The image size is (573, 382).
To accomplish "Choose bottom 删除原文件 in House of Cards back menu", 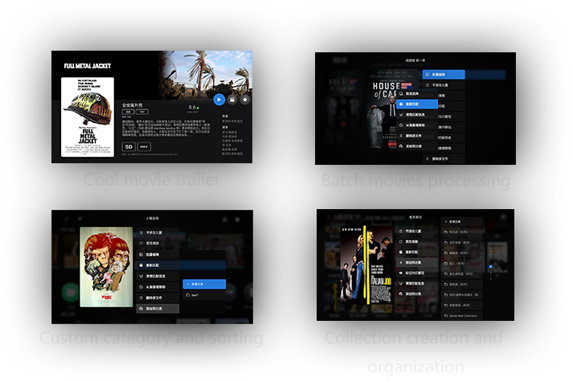I will pos(444,158).
